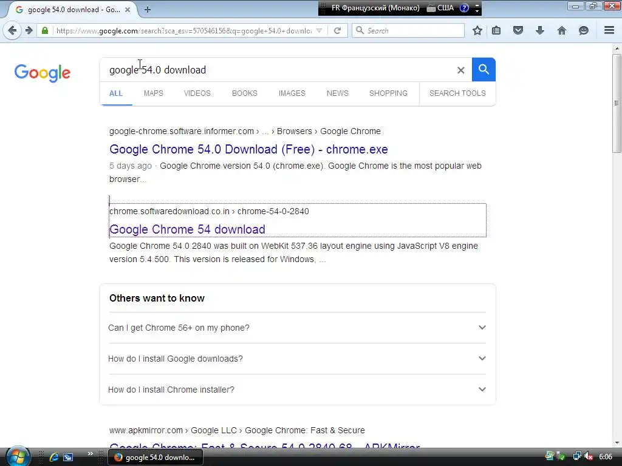Expand 'How do I install Google downloads?'
622x466 pixels.
pos(297,359)
